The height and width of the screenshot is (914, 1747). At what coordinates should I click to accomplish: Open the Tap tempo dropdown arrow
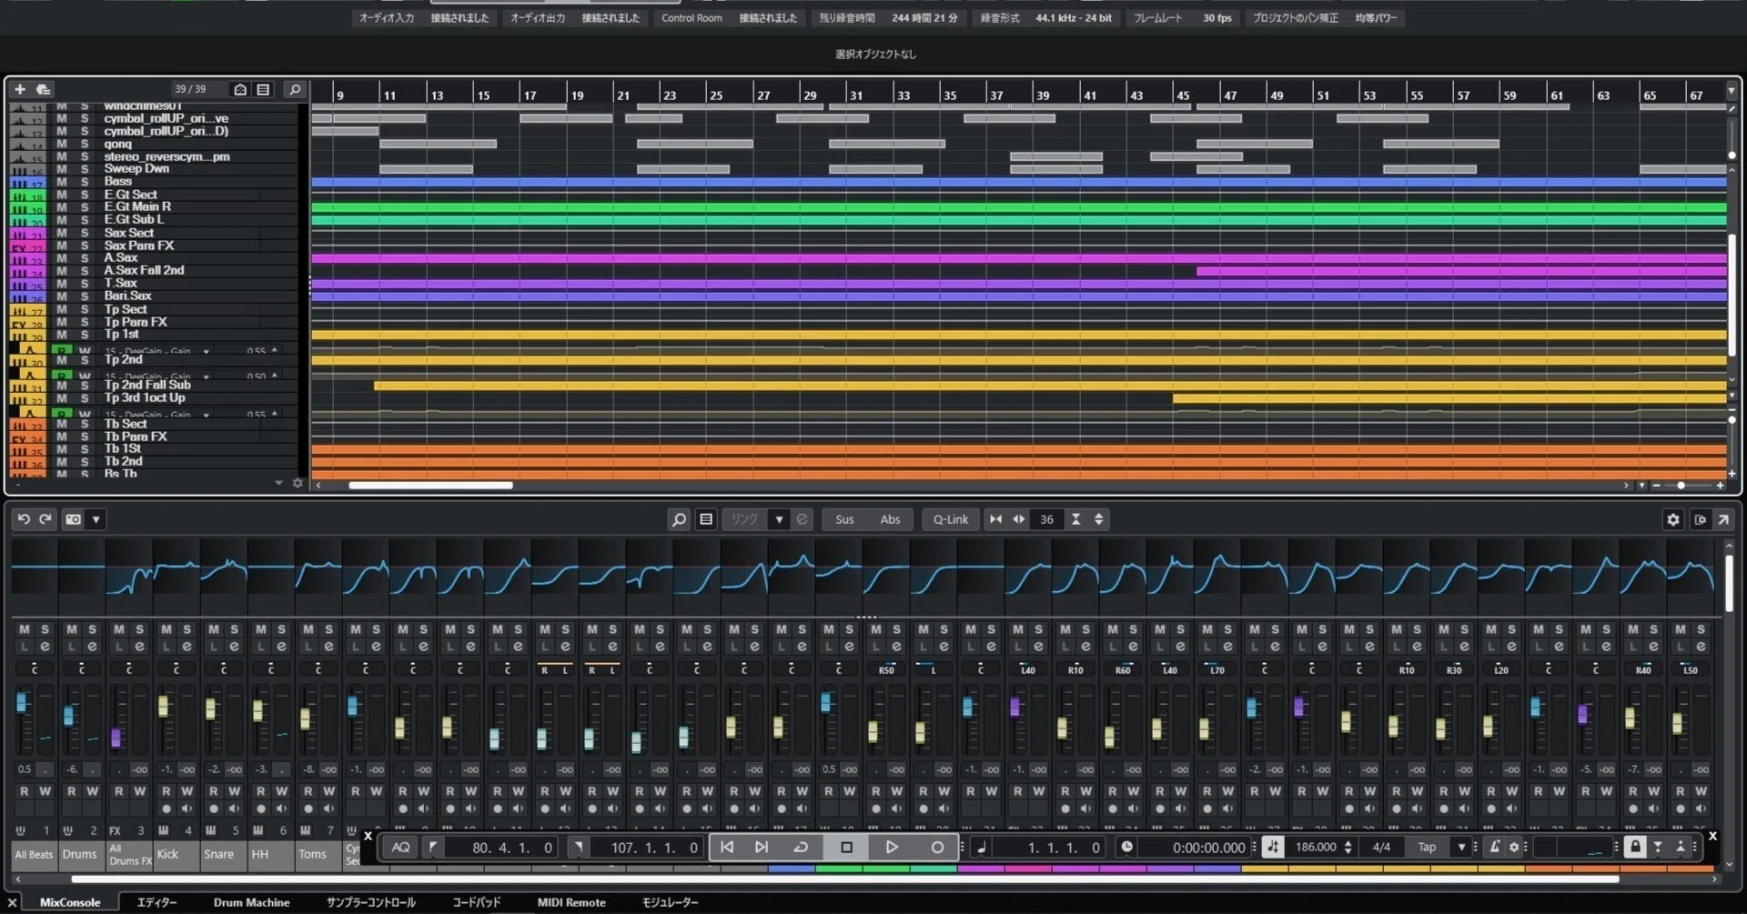pos(1462,847)
